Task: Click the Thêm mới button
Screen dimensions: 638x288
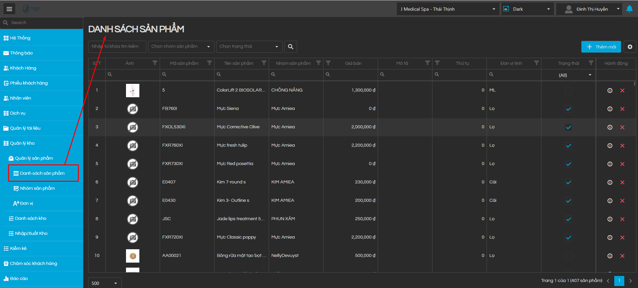Action: click(601, 47)
